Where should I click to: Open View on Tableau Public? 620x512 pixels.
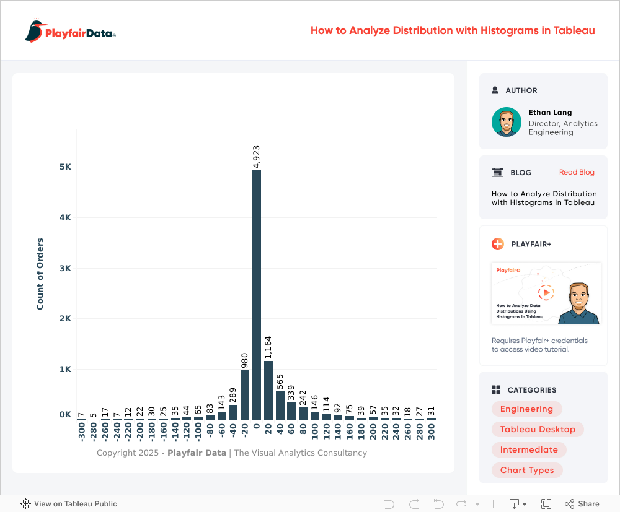coord(69,504)
